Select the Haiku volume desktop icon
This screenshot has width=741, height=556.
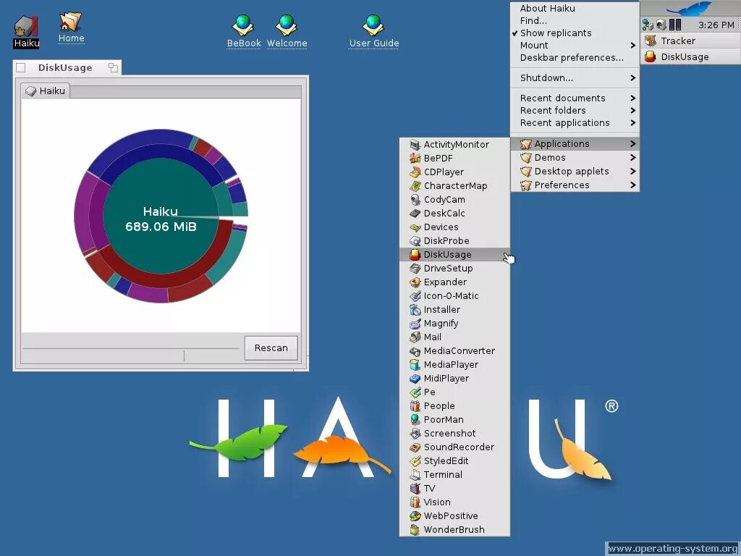[x=27, y=31]
